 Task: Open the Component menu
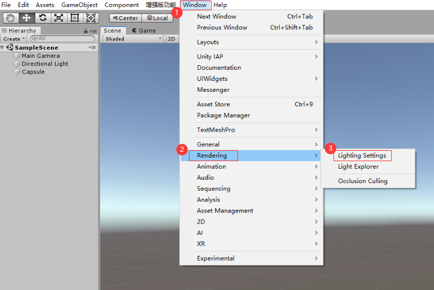121,5
